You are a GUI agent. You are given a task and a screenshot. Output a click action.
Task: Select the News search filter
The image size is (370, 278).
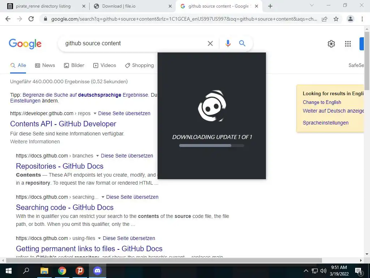45,66
